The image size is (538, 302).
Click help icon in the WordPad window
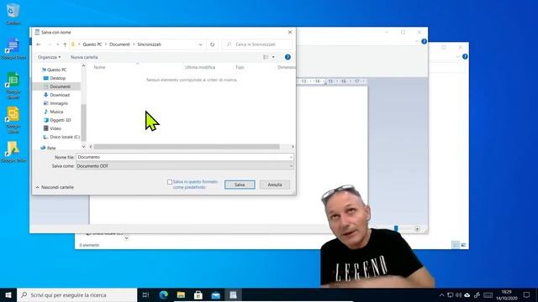point(424,41)
